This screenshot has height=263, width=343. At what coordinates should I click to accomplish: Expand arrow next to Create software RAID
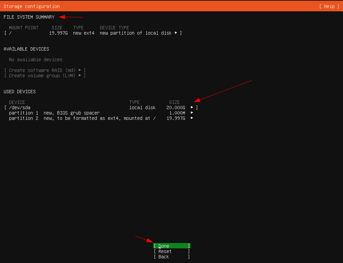(x=80, y=70)
